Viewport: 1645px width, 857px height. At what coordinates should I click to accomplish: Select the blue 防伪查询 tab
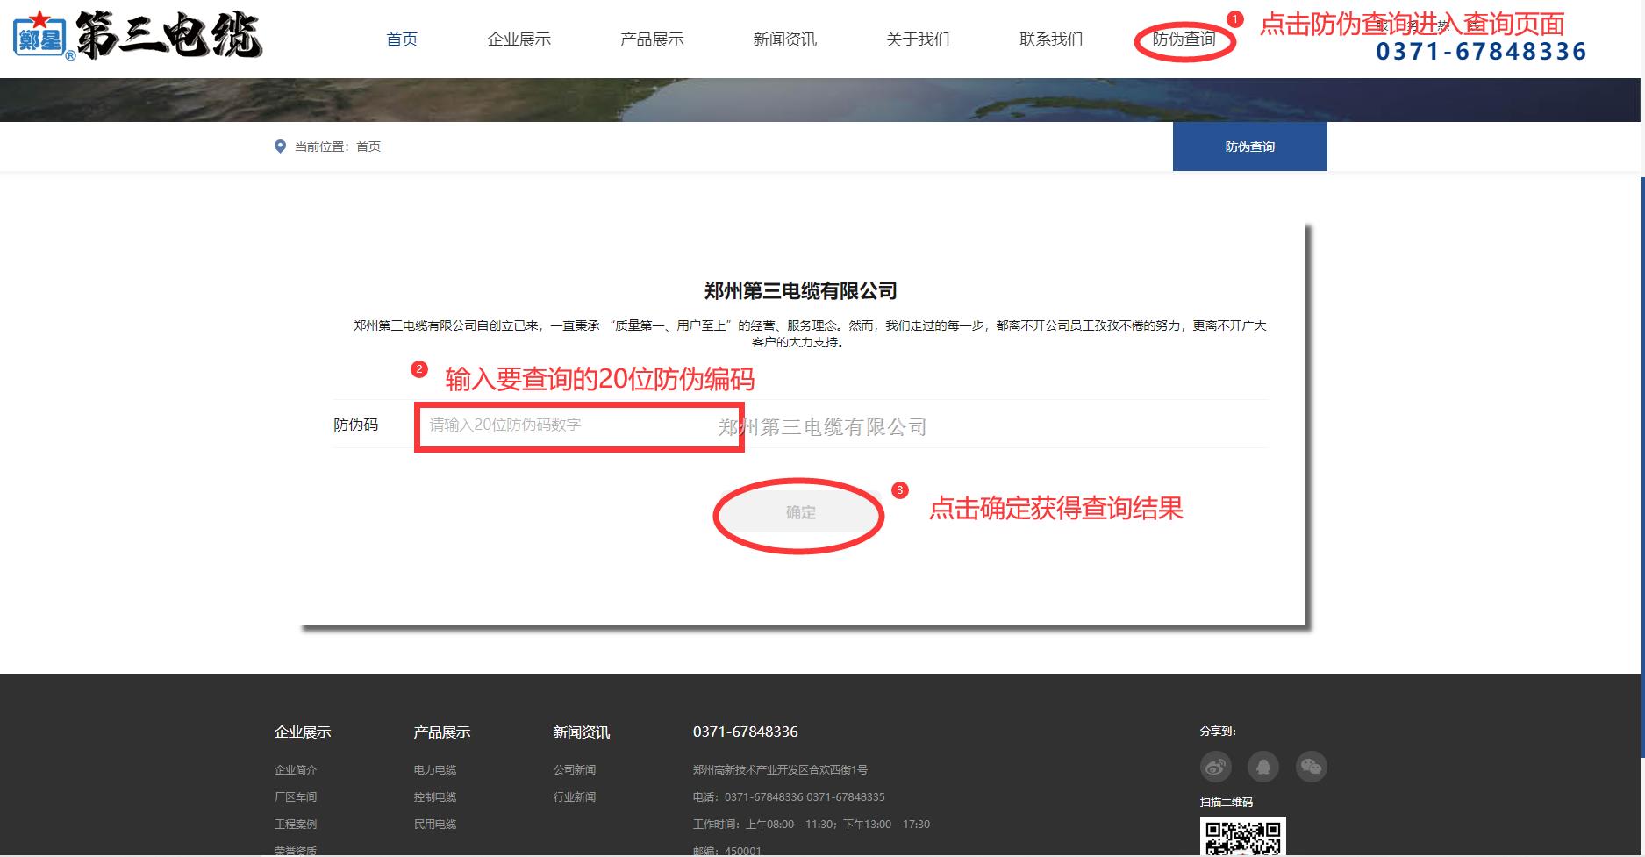pos(1250,146)
